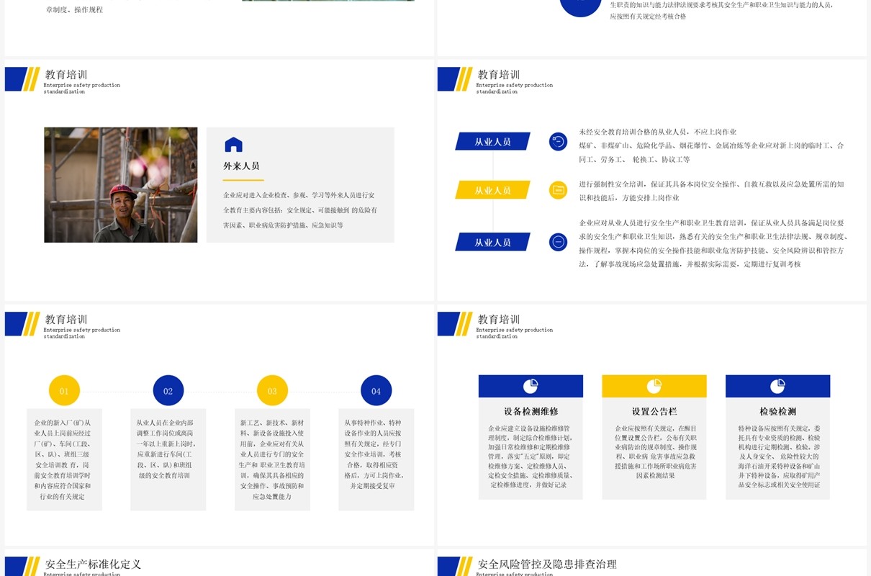The height and width of the screenshot is (576, 871).
Task: Select the blue 02 step circle
Action: pyautogui.click(x=168, y=391)
